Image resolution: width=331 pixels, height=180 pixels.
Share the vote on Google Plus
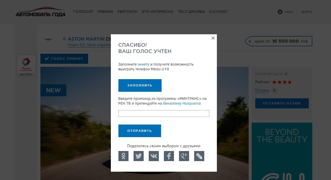point(184,156)
